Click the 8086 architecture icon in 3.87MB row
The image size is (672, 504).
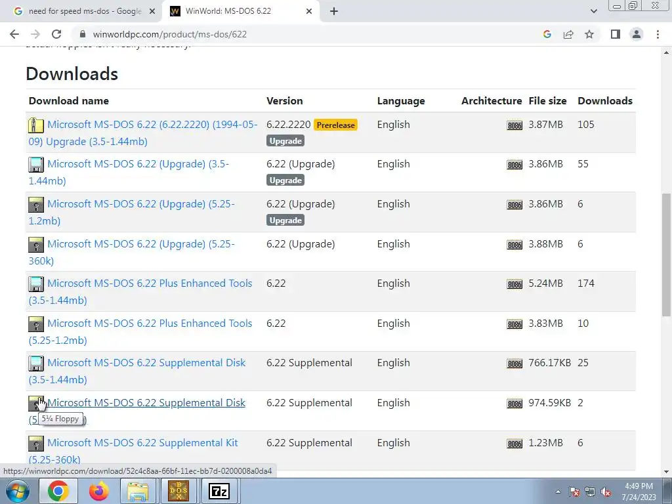point(514,125)
